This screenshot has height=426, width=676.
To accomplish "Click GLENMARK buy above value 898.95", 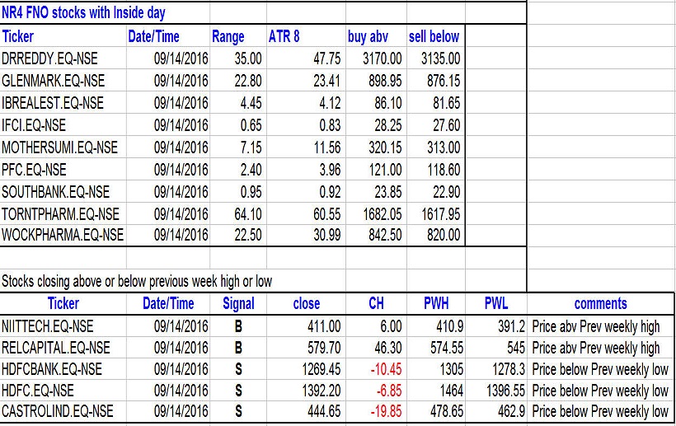I will coord(385,81).
